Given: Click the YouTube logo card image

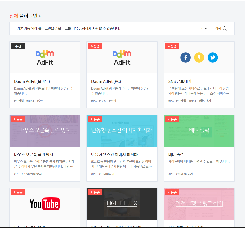Looking at the screenshot, I should [x=45, y=204].
